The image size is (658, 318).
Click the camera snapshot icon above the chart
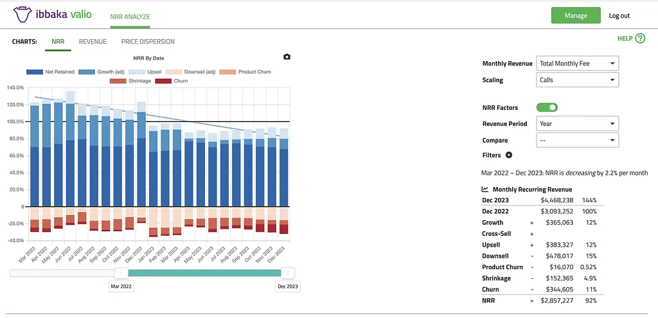(287, 57)
